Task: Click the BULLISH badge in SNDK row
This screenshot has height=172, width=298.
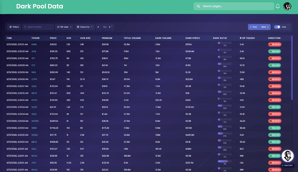Action: [x=274, y=128]
